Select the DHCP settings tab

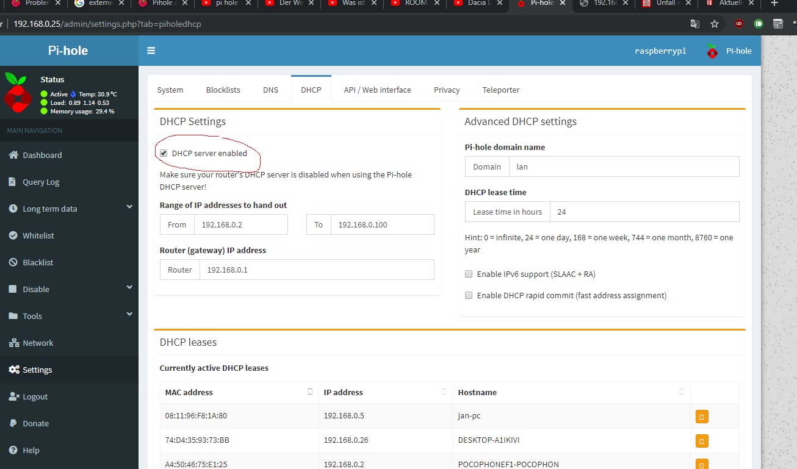[x=311, y=90]
